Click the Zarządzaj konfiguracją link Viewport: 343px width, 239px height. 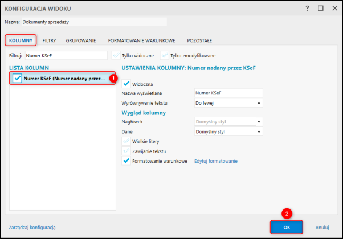coord(32,228)
